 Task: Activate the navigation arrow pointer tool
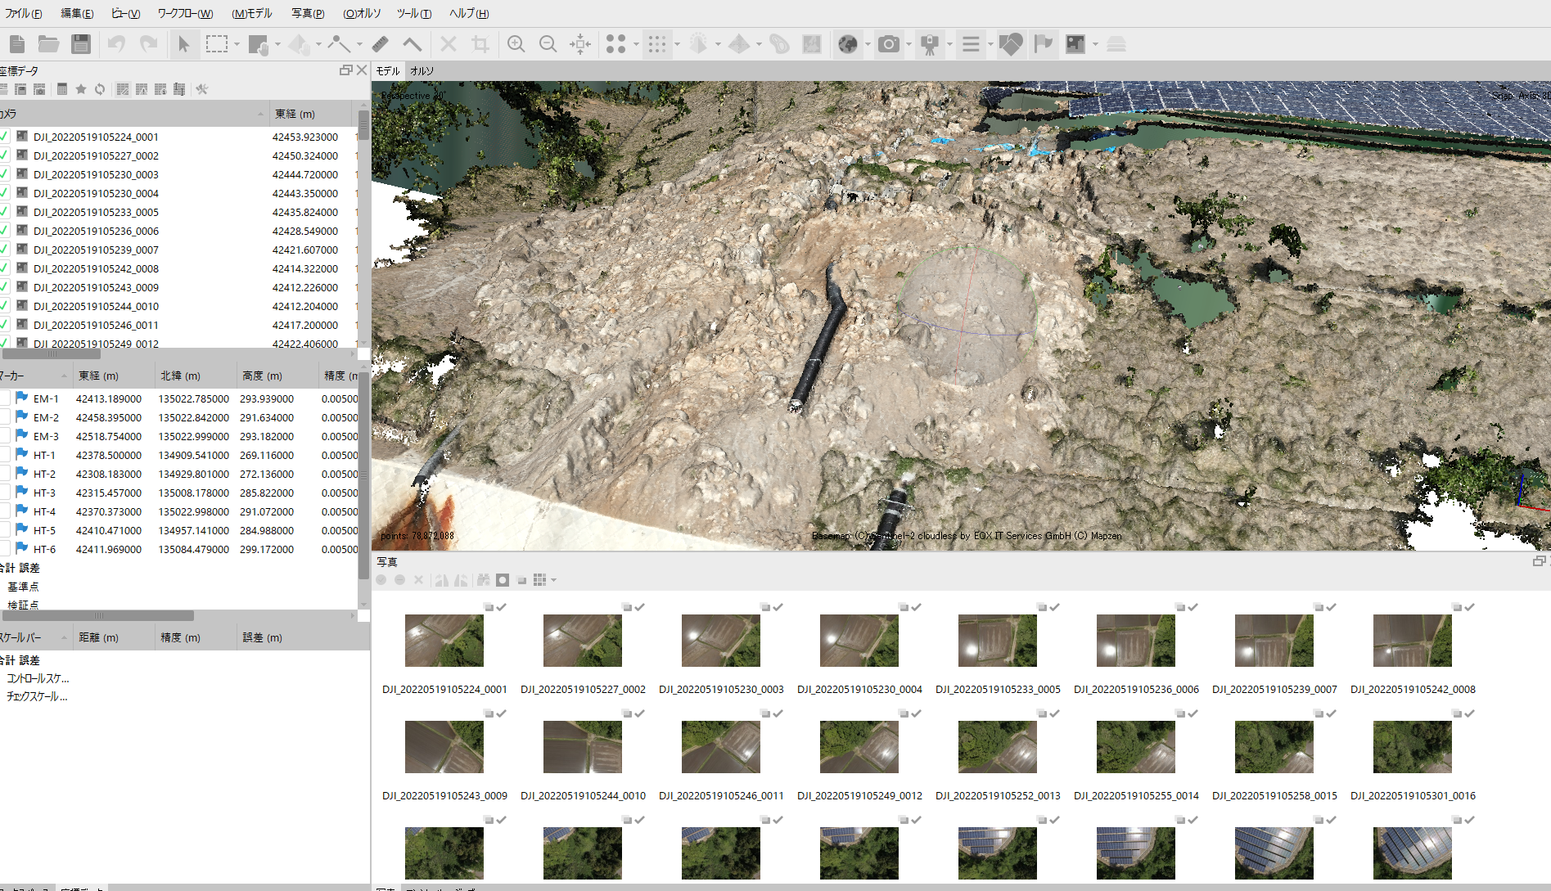click(184, 44)
